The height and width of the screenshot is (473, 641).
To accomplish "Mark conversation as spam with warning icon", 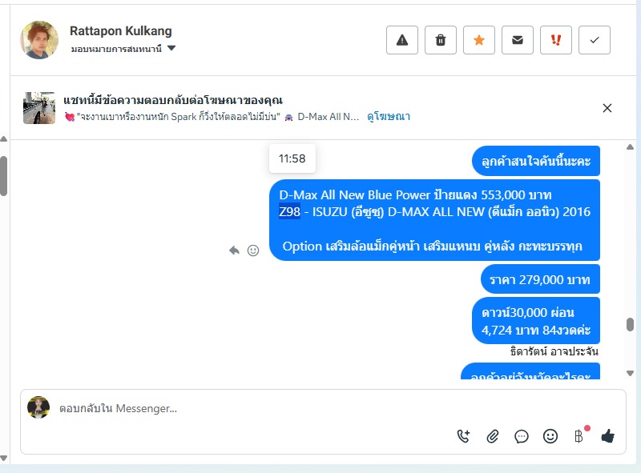I will point(402,40).
